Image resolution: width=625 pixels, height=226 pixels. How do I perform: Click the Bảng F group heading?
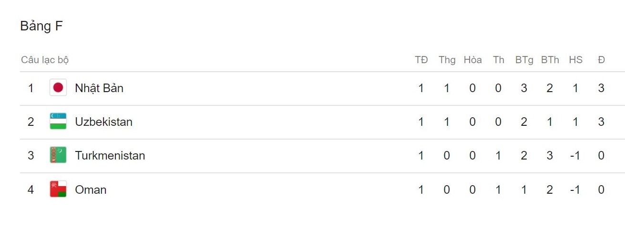click(41, 26)
